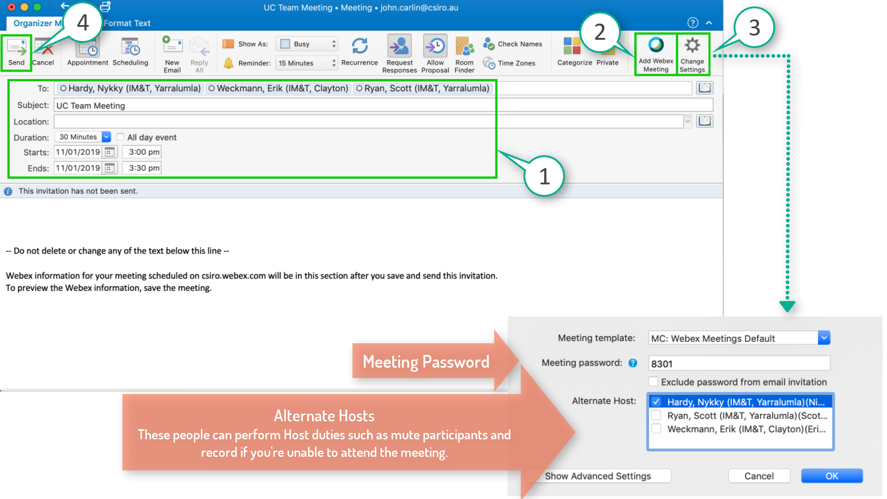Open room book beside Location field
This screenshot has height=499, width=887.
[705, 121]
